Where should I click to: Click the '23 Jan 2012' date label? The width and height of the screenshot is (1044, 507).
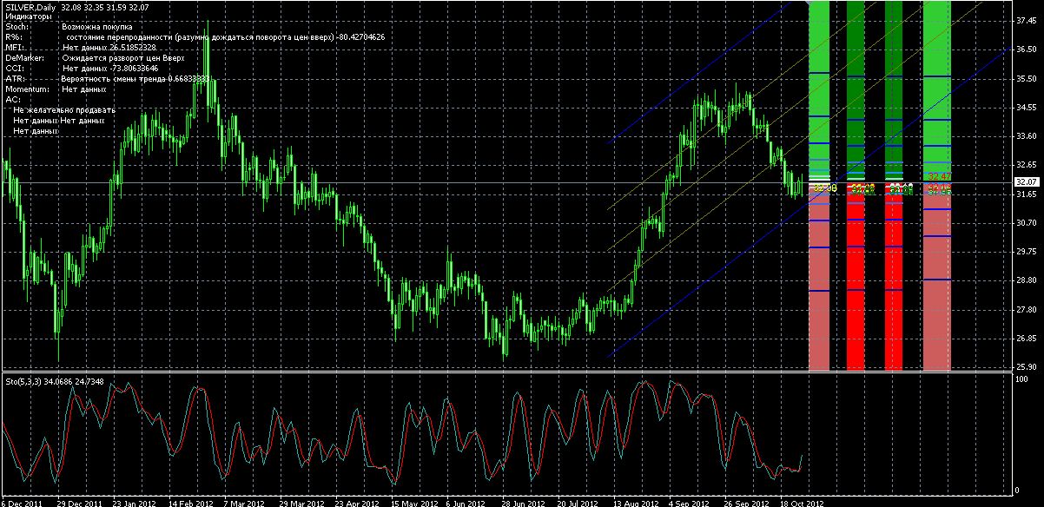click(135, 503)
